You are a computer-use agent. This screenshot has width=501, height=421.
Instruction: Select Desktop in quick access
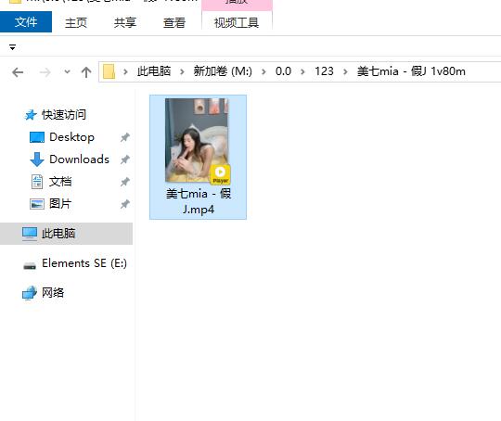[71, 137]
